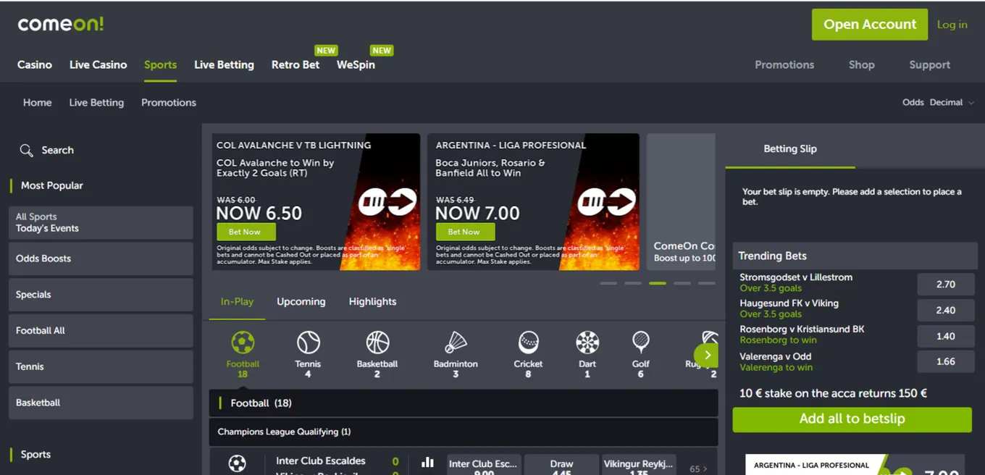Viewport: 985px width, 475px height.
Task: Open the Retro Bet menu item
Action: [295, 64]
